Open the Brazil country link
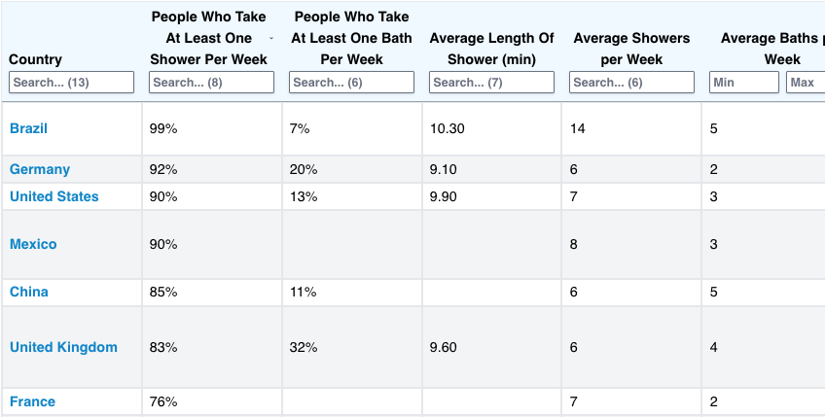 click(28, 128)
